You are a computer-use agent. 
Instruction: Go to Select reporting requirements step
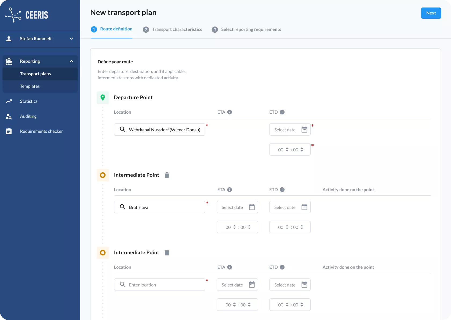click(x=251, y=29)
